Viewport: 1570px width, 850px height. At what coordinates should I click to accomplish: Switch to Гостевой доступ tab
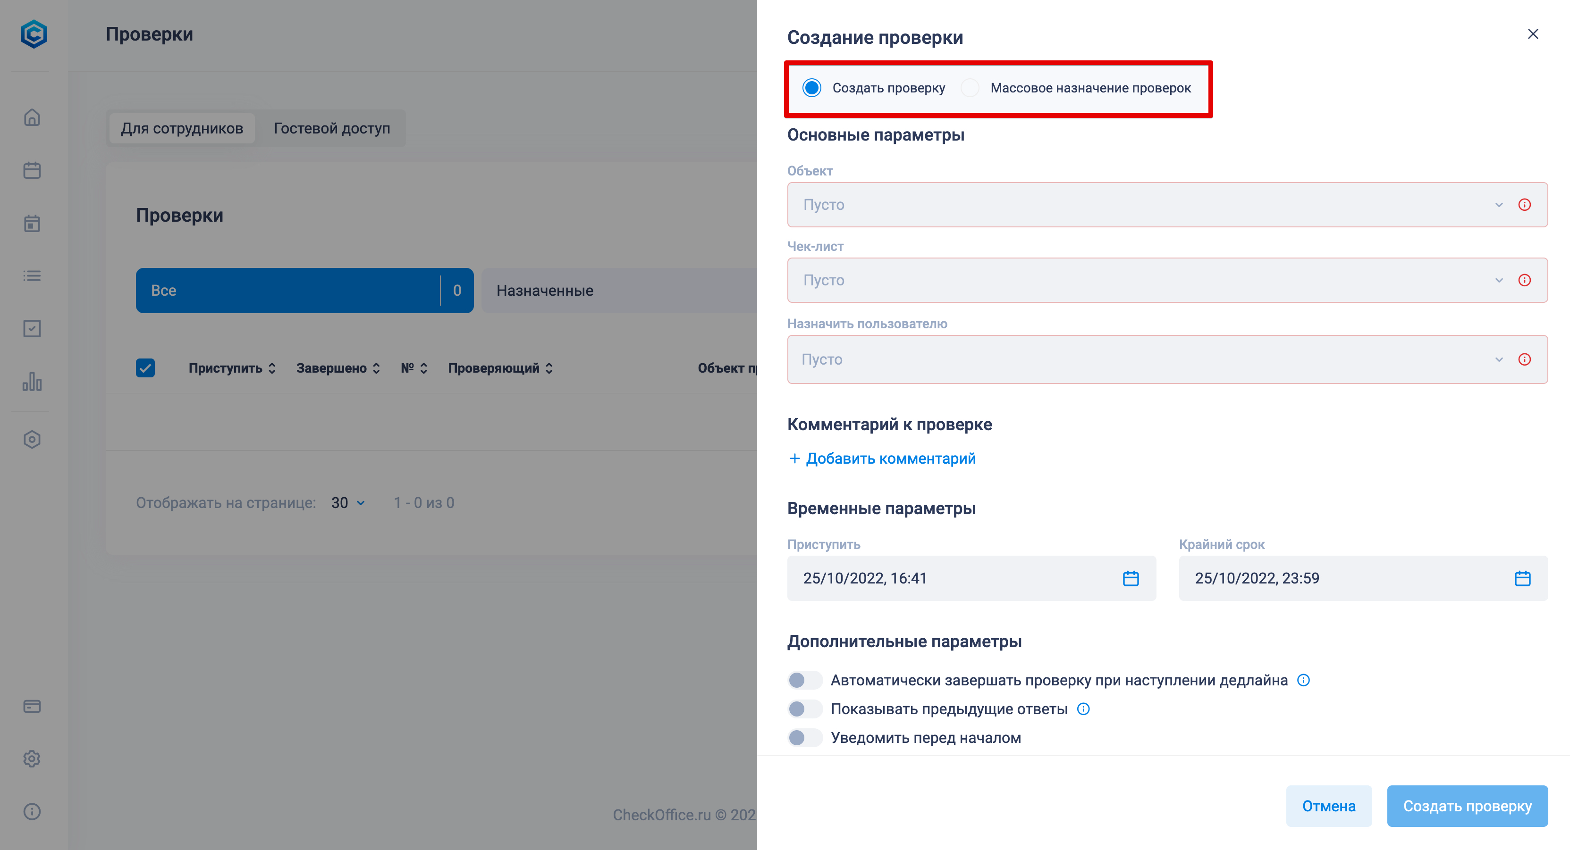(x=331, y=128)
